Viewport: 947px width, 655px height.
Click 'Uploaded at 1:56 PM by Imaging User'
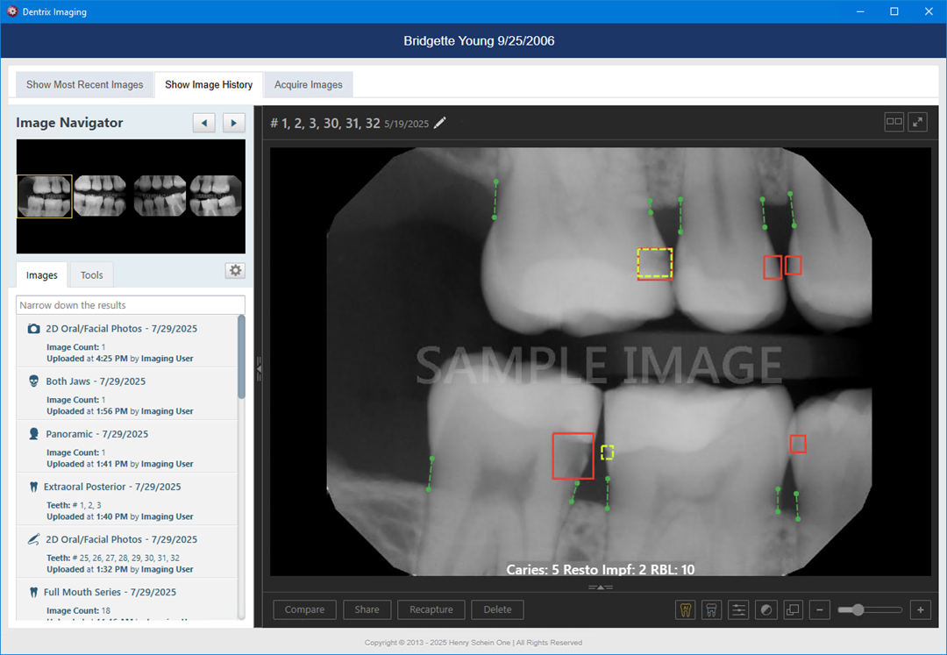[120, 411]
